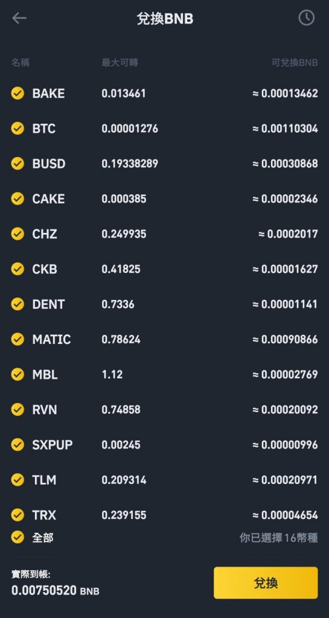
Task: Tap the yellow 兌換 convert button
Action: point(266,583)
